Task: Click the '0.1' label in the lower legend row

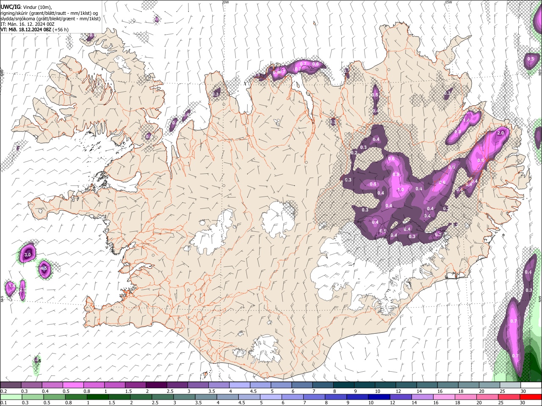Action: [x=4, y=403]
